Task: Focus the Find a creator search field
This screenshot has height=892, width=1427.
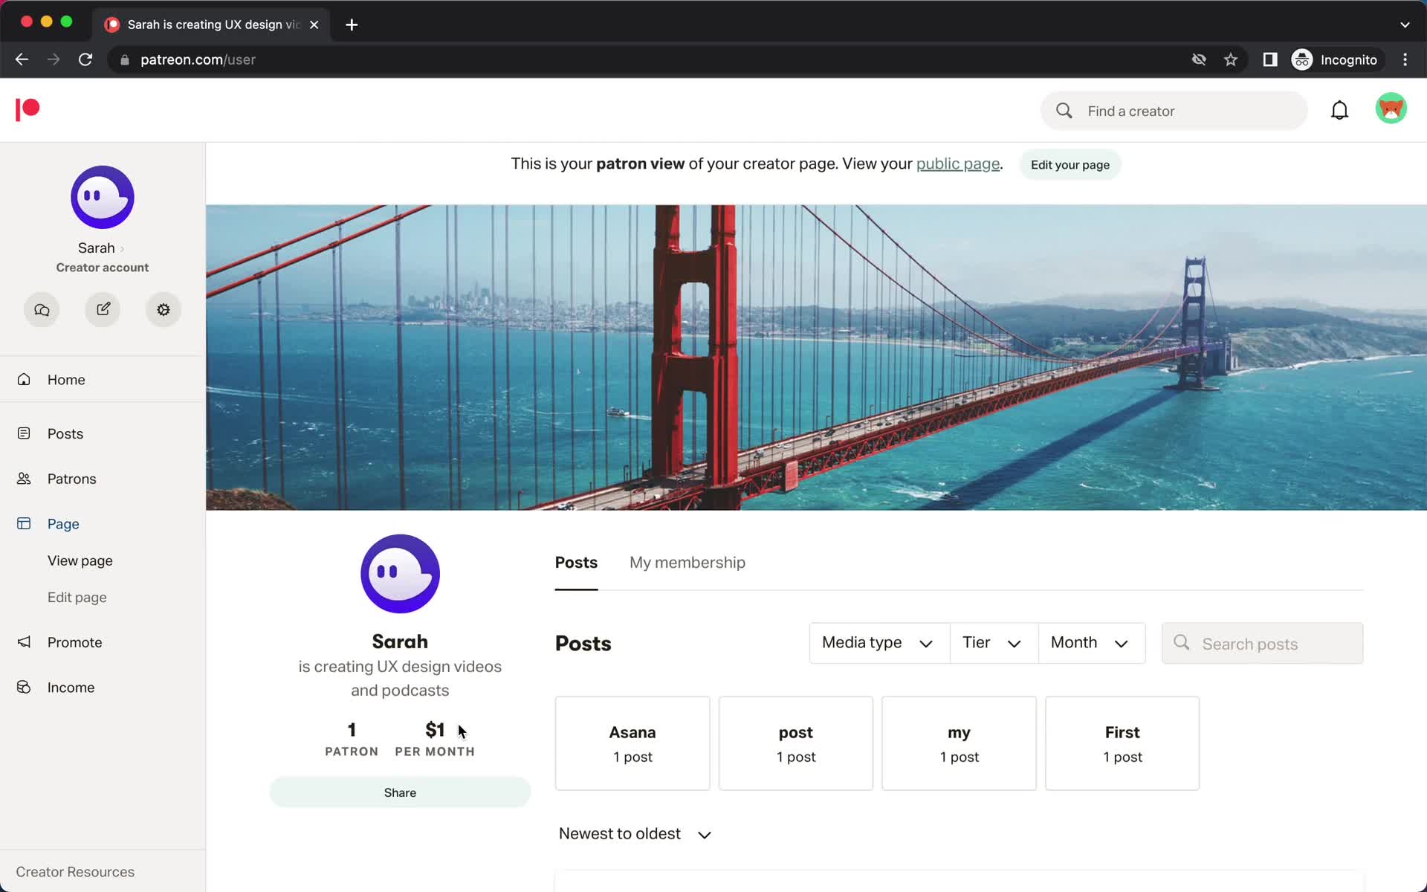Action: coord(1174,111)
